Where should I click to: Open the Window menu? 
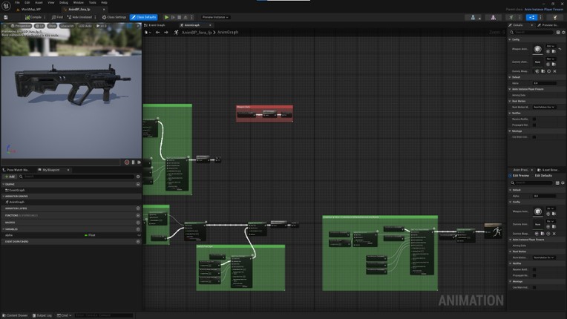(x=79, y=2)
